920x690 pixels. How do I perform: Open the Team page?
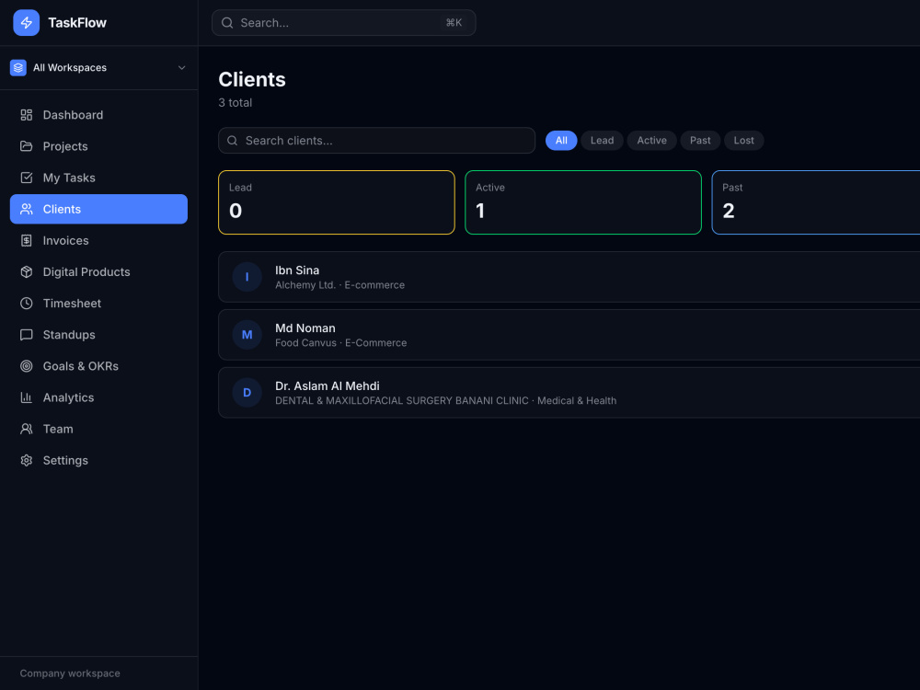(98, 429)
